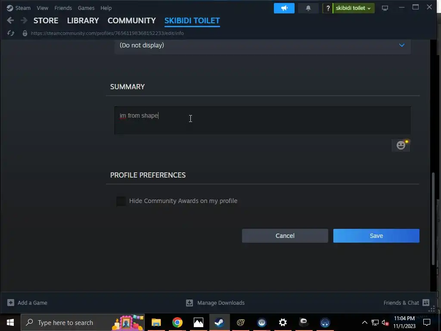Open Windows Settings gear on taskbar
The image size is (441, 331).
(283, 322)
